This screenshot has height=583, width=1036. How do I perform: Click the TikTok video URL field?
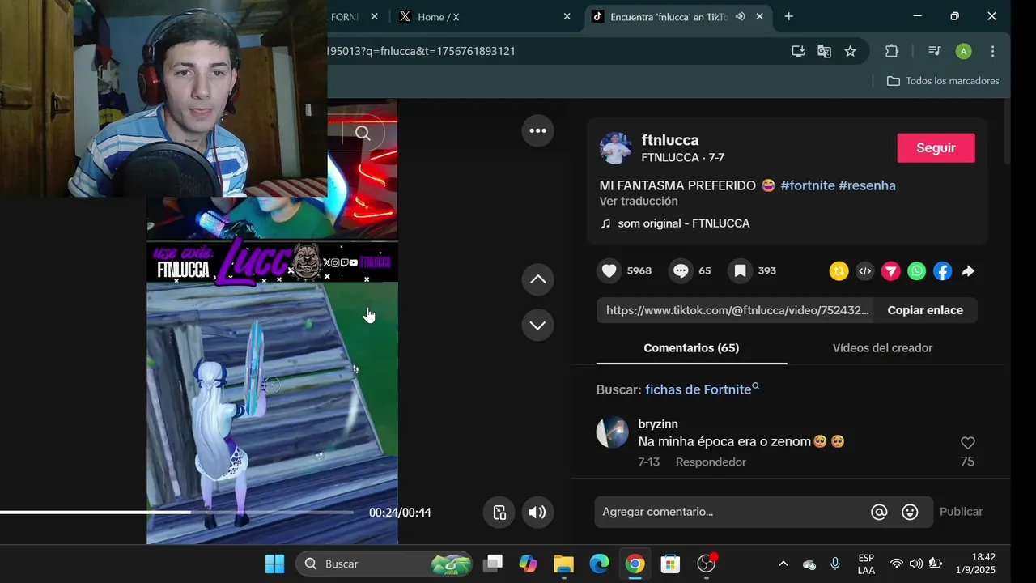point(737,310)
